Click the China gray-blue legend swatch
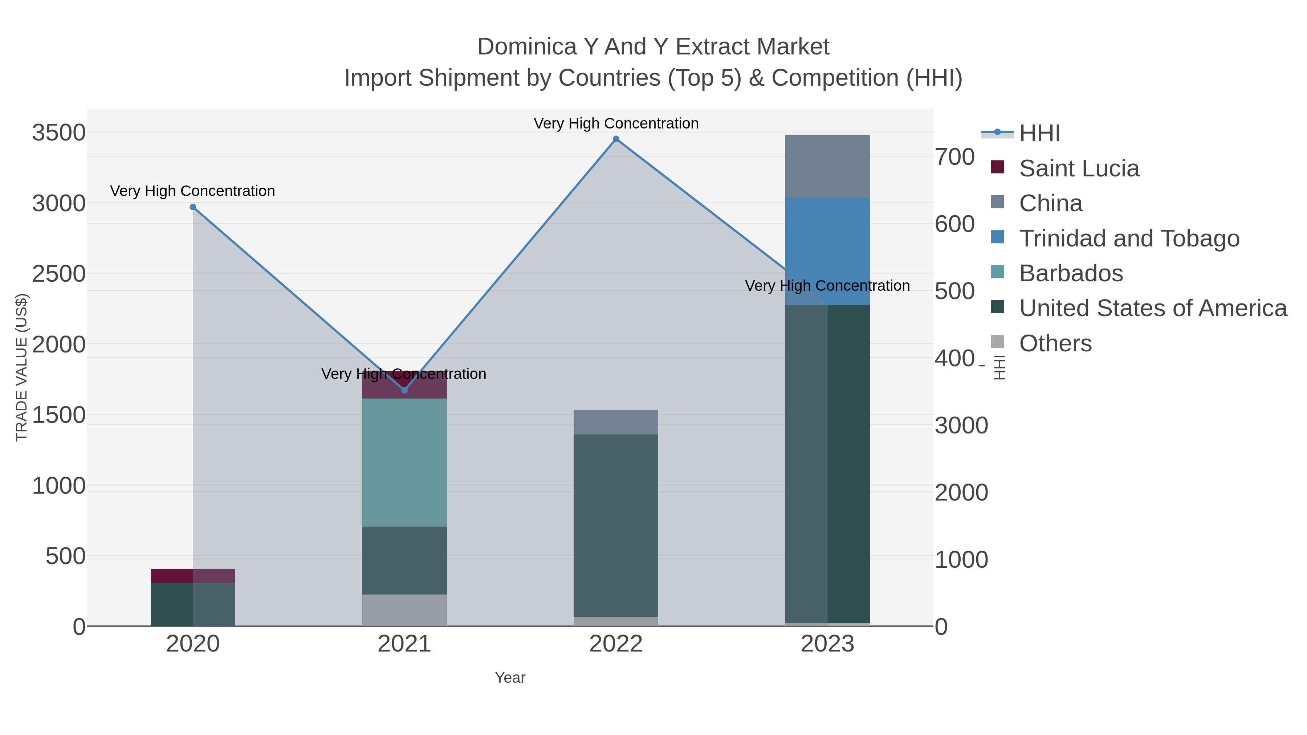This screenshot has height=735, width=1307. (998, 202)
